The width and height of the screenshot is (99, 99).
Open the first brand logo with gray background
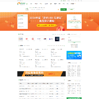(x=21, y=39)
